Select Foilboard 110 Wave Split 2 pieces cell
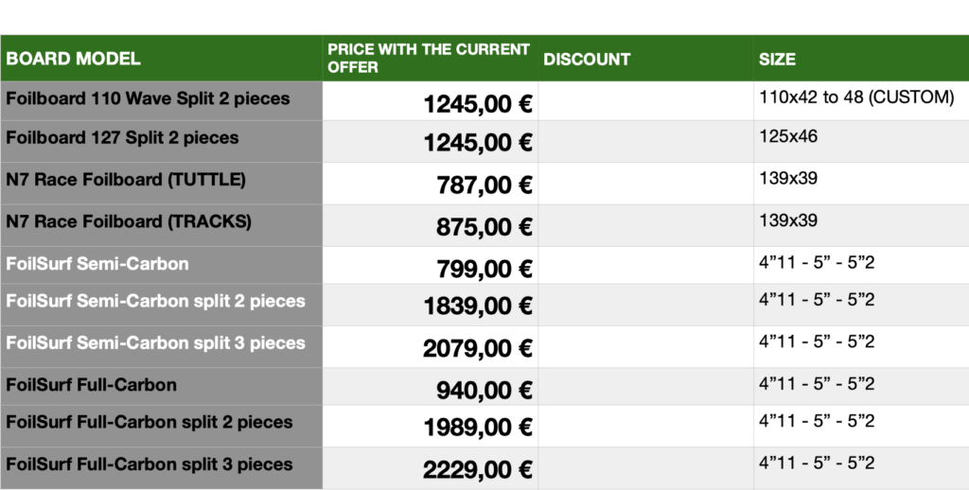 [x=161, y=100]
